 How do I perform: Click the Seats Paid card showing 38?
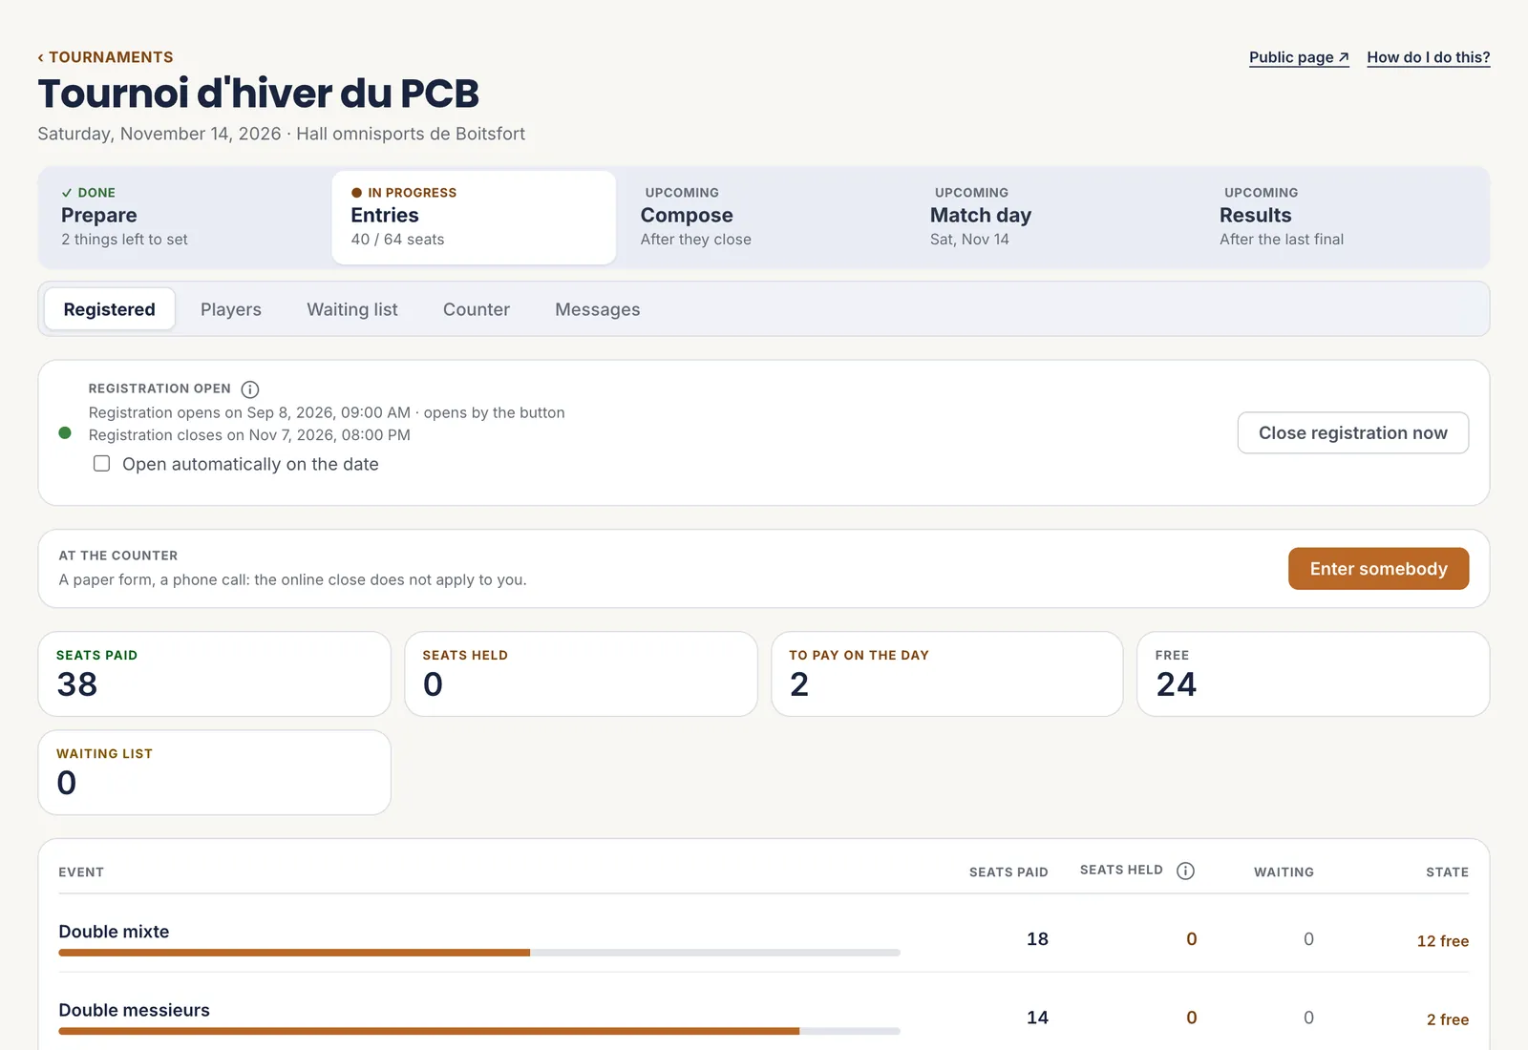point(214,674)
